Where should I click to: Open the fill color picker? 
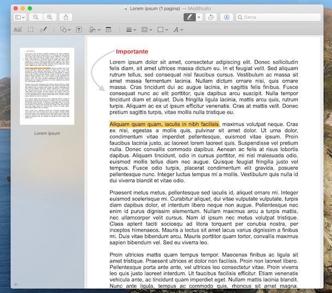pyautogui.click(x=163, y=30)
